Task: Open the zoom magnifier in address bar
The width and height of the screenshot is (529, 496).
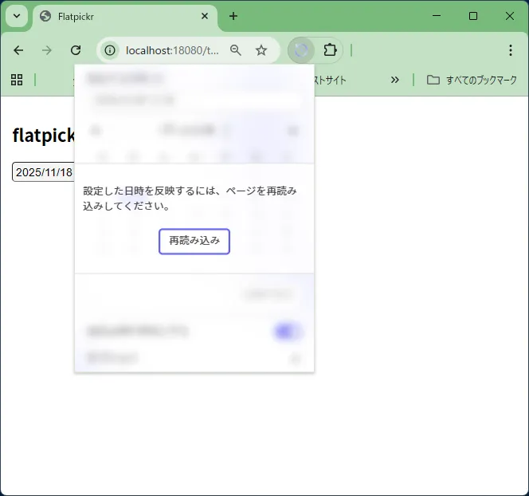Action: (x=236, y=50)
